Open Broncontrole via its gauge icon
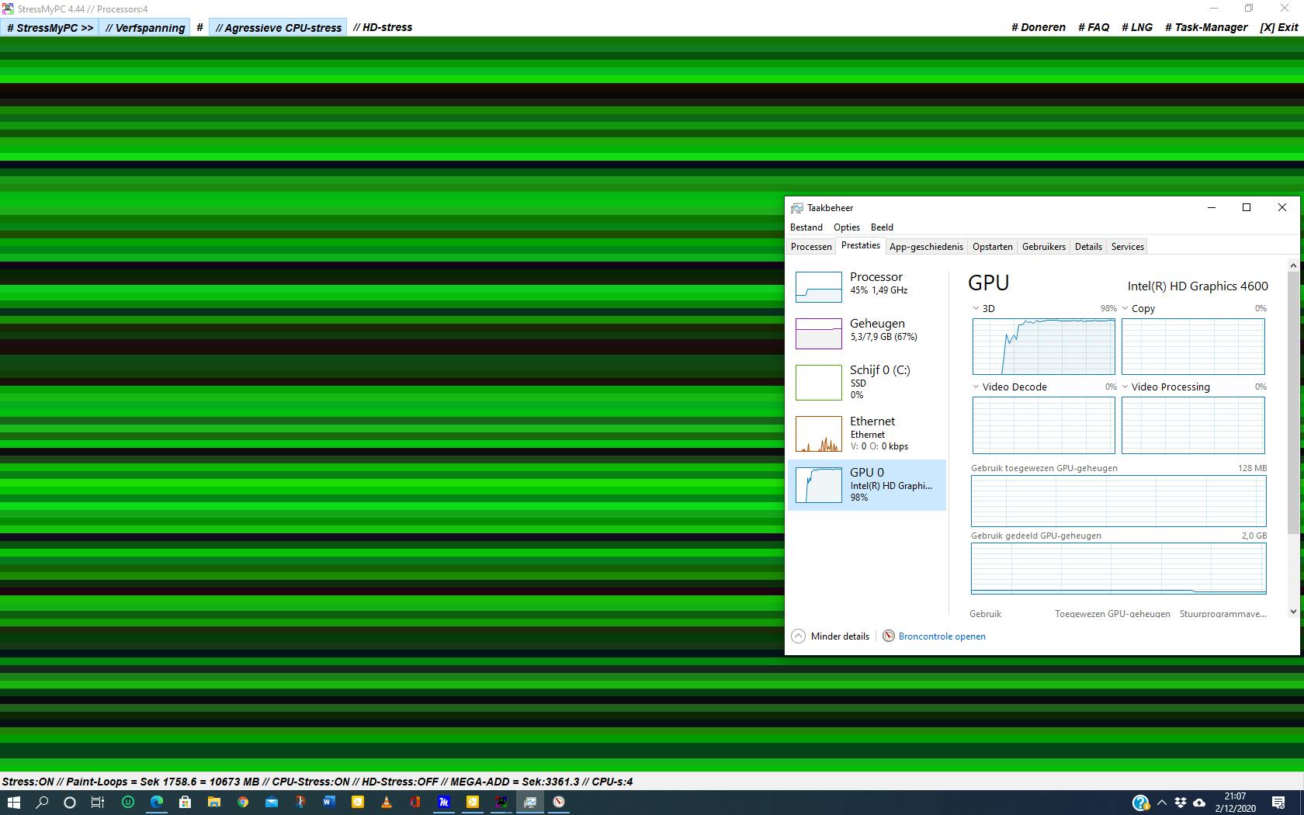 click(x=889, y=636)
